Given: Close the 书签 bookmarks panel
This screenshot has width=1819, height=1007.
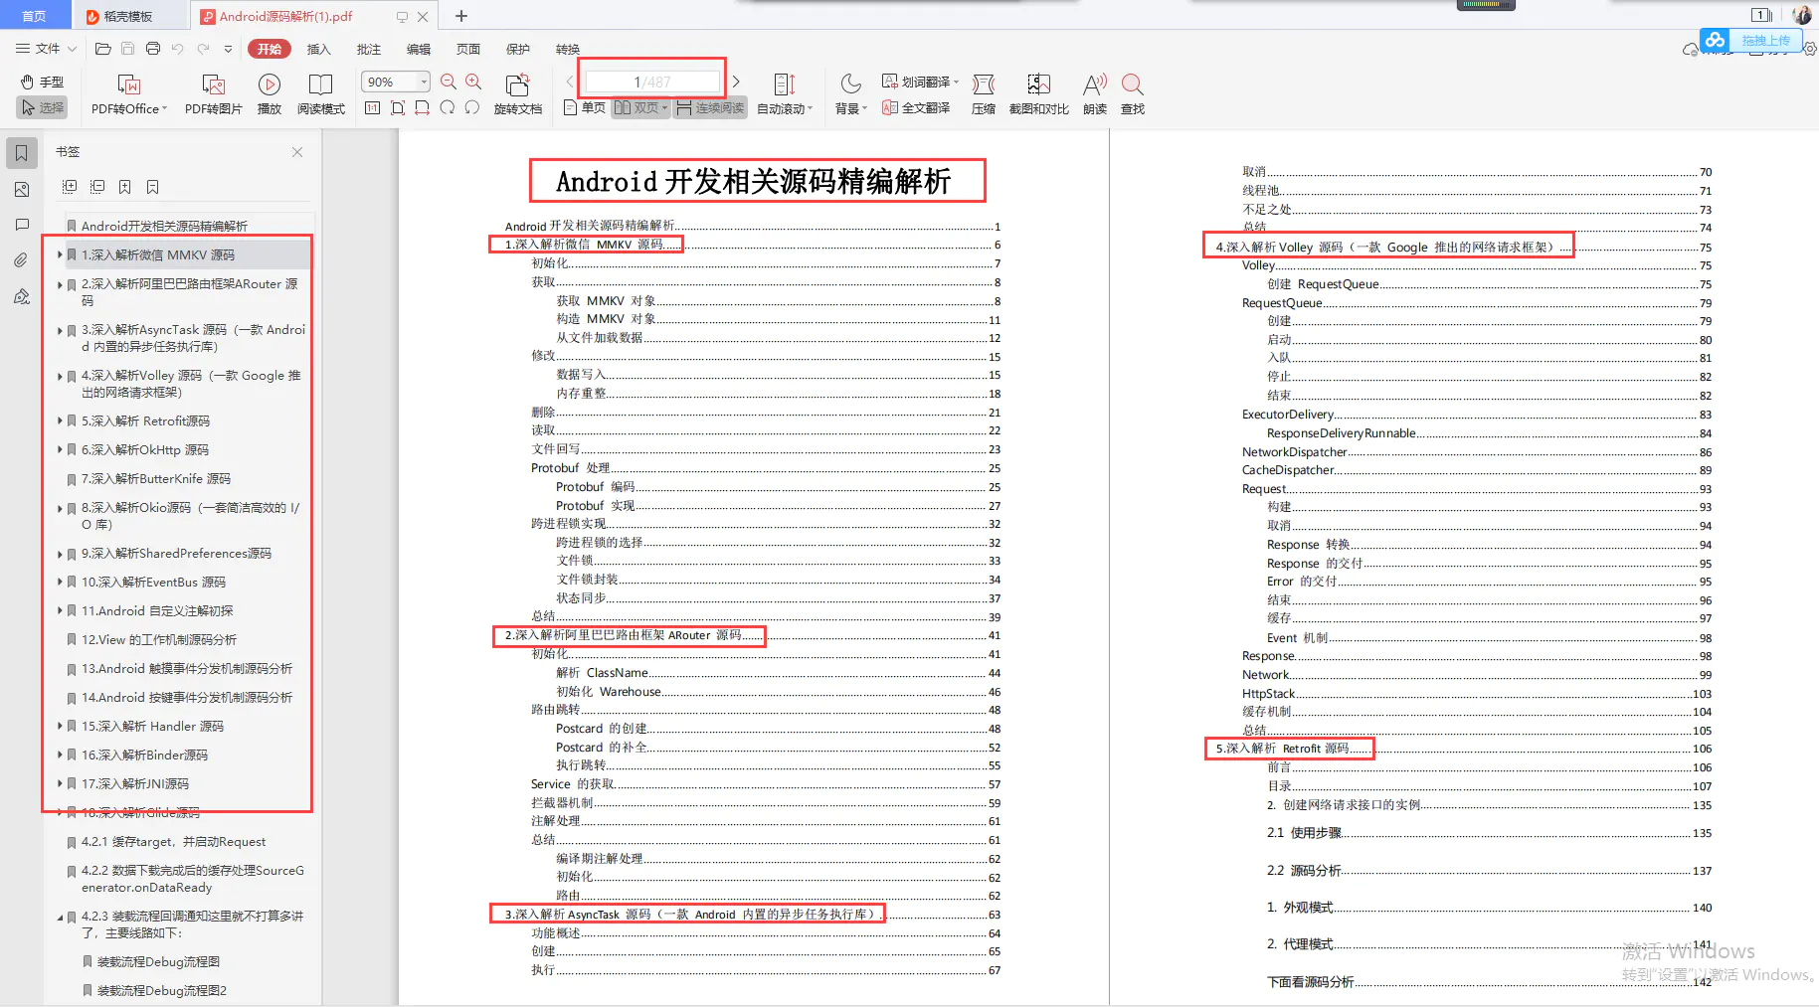Looking at the screenshot, I should click(x=297, y=152).
